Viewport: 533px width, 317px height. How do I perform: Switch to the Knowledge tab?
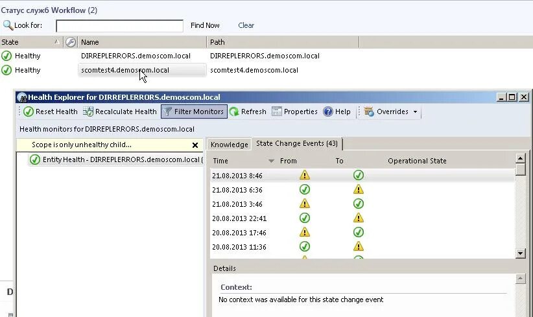229,145
